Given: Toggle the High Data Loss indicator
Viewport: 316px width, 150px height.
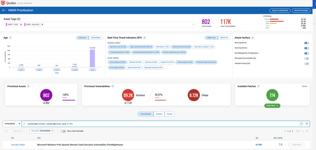Looking at the screenshot, I should [x=118, y=47].
